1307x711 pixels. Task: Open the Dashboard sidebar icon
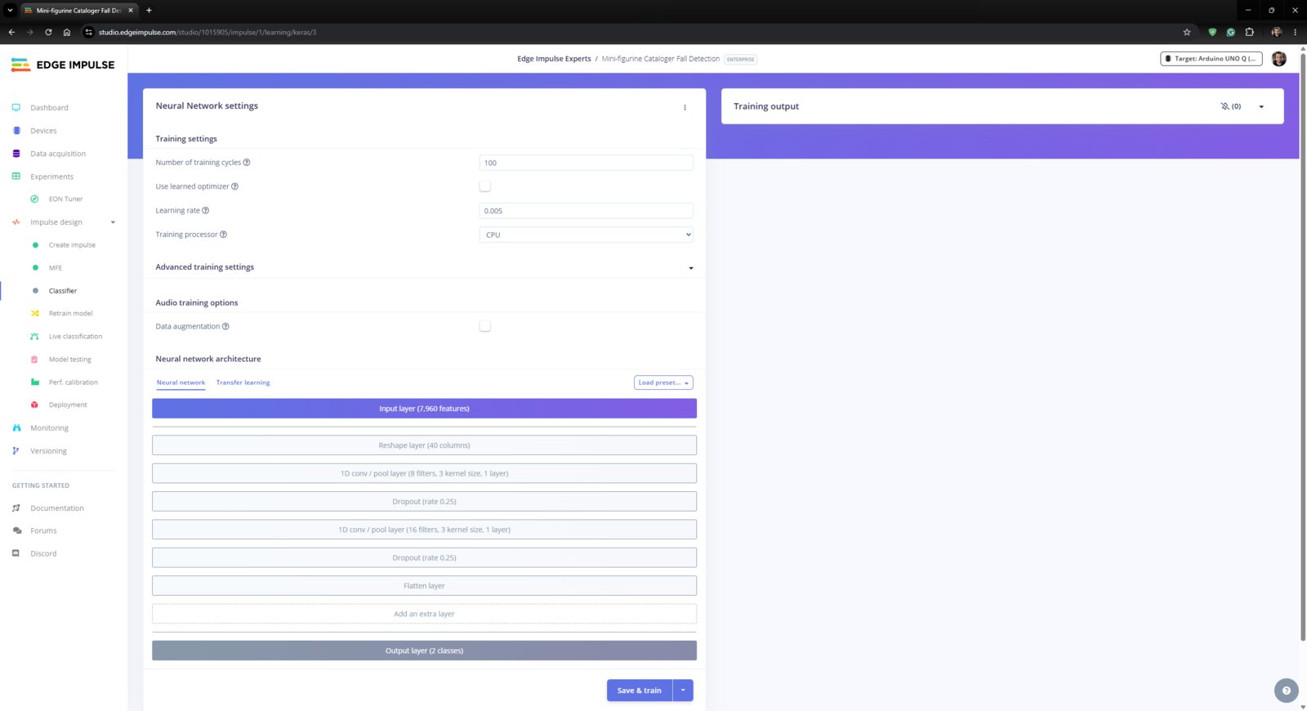tap(16, 107)
